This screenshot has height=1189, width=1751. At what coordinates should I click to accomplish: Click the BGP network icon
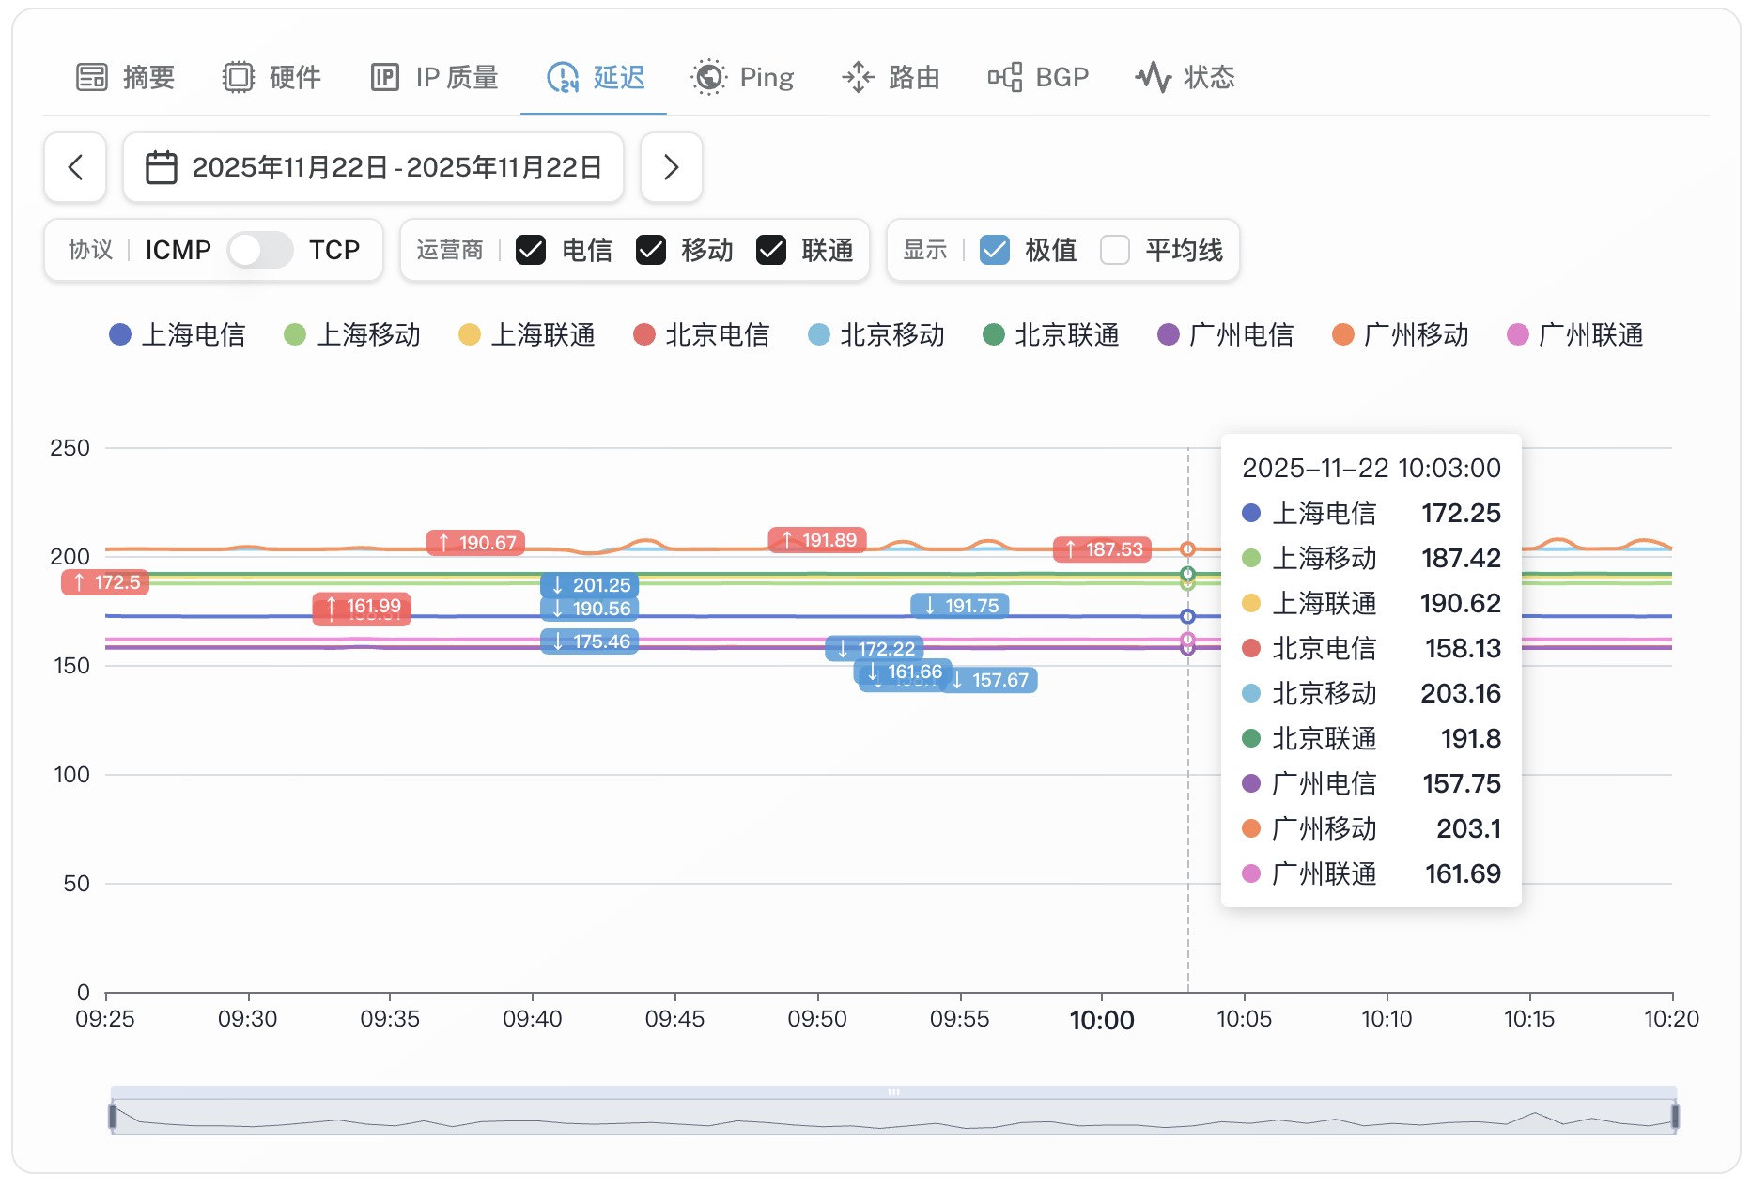(1005, 77)
